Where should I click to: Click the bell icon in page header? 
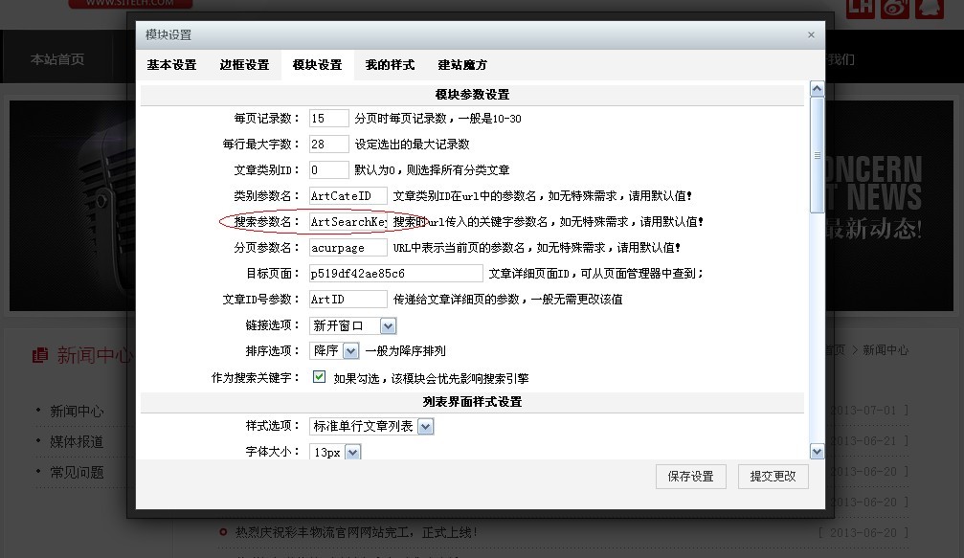[930, 8]
